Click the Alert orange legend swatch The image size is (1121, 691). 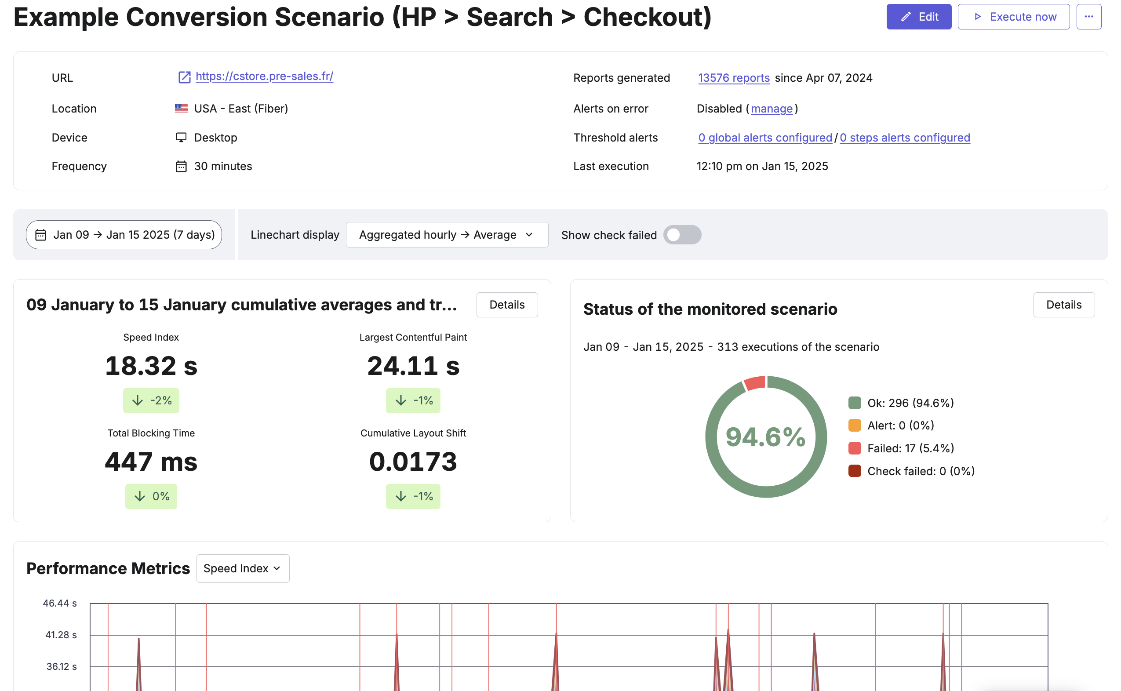[x=855, y=426]
